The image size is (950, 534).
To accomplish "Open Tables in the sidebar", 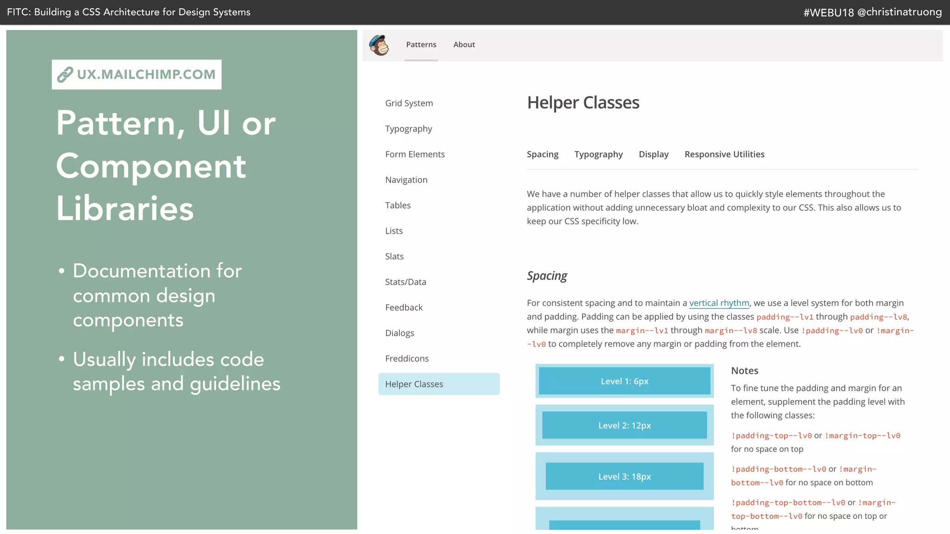I will click(x=398, y=205).
